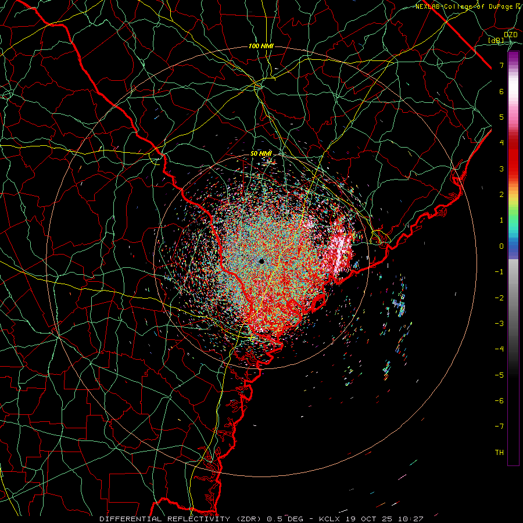Viewport: 523px width, 523px height.
Task: Click the -5 value on color scale
Action: pos(499,375)
